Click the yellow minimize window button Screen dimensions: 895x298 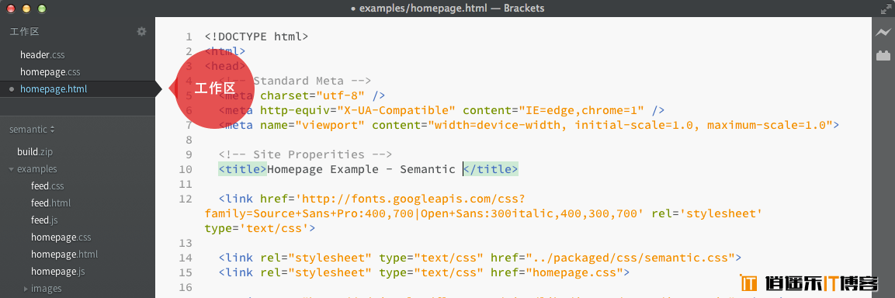click(26, 9)
